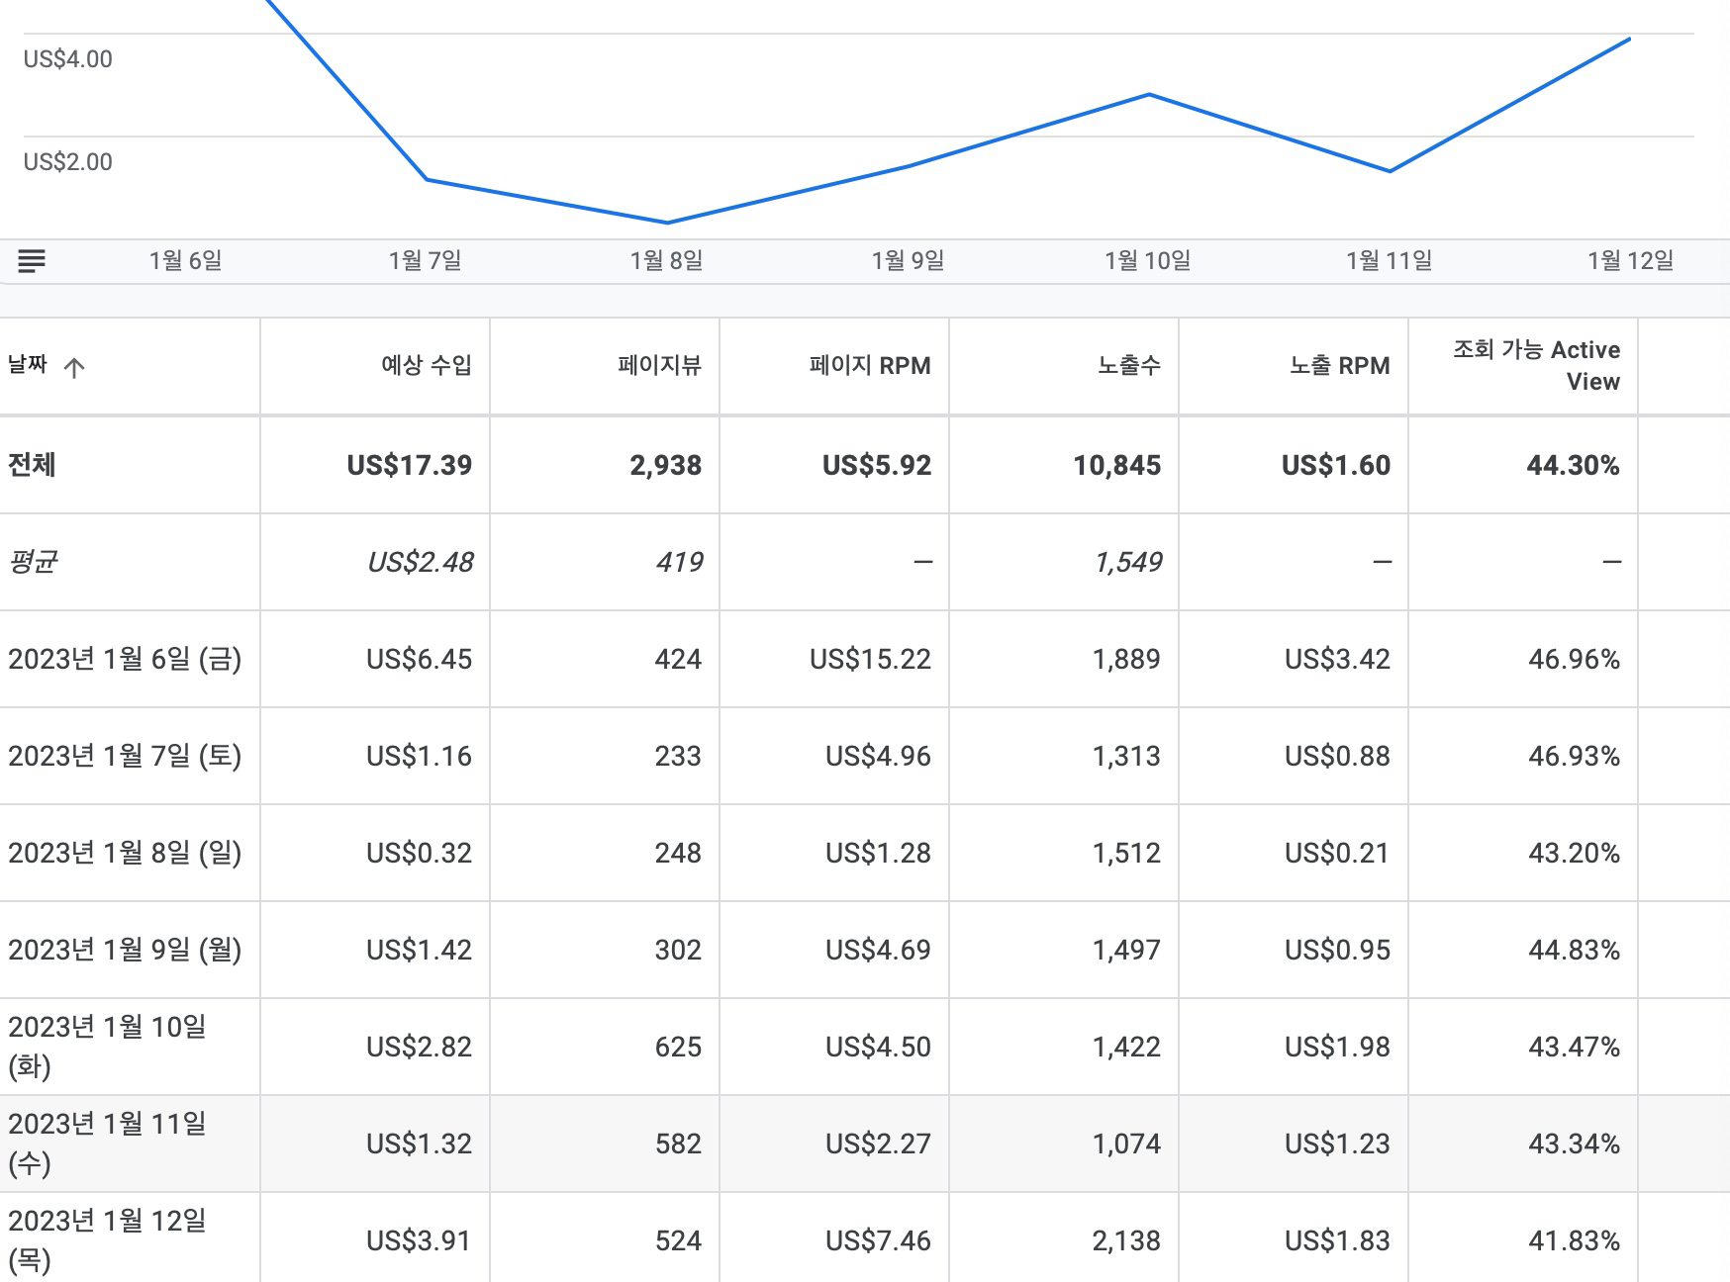
Task: Sort by 노출 RPM column header
Action: (x=1340, y=365)
